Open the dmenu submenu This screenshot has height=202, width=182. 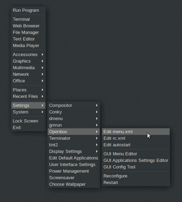74,119
